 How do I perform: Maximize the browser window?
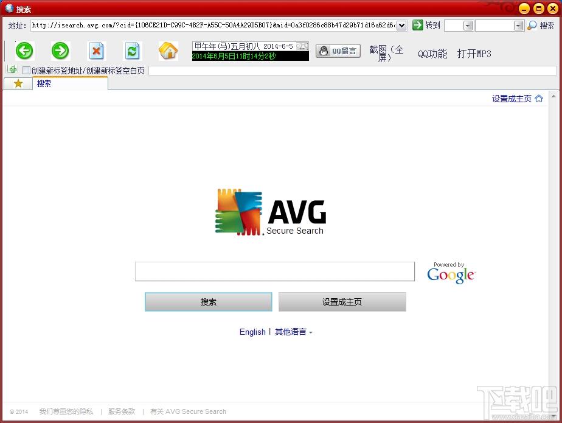coord(538,9)
